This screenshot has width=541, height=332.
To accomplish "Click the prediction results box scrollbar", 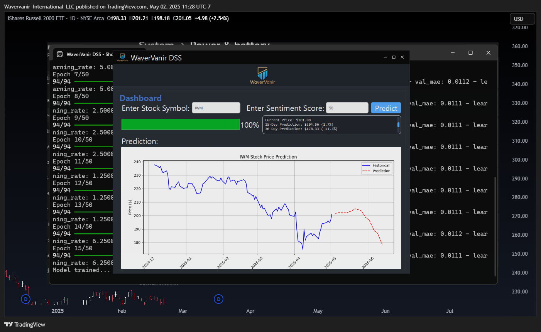I will [398, 125].
